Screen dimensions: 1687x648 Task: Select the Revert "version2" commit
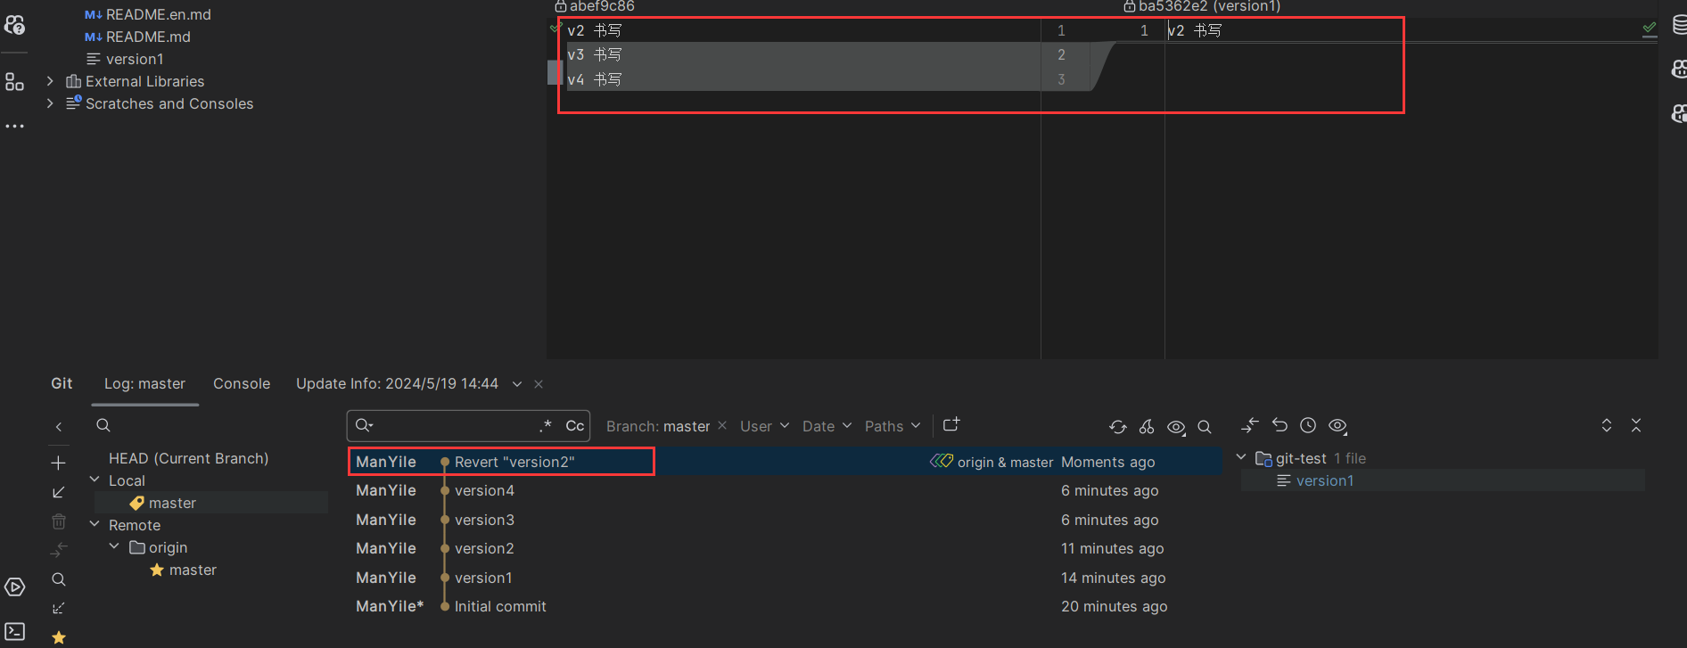point(785,462)
